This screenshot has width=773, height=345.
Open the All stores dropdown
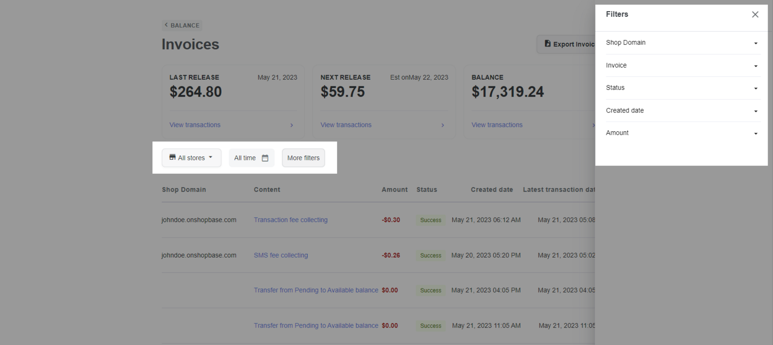click(x=191, y=158)
